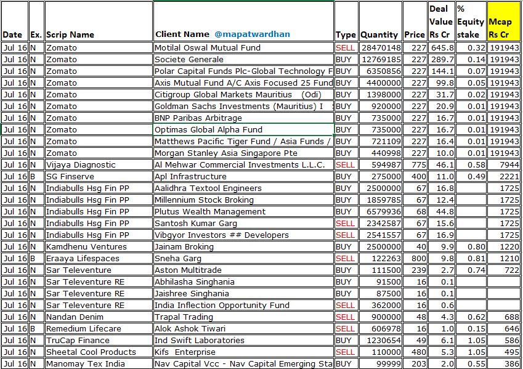Select the quantity 12769185 cell
Image resolution: width=523 pixels, height=369 pixels.
click(380, 59)
